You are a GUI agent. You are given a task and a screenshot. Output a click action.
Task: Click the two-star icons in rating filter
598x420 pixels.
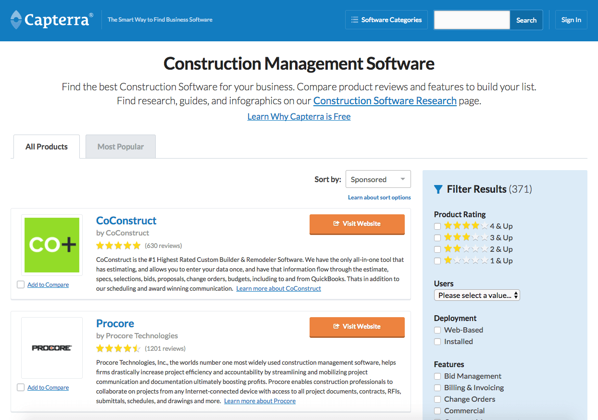[466, 249]
